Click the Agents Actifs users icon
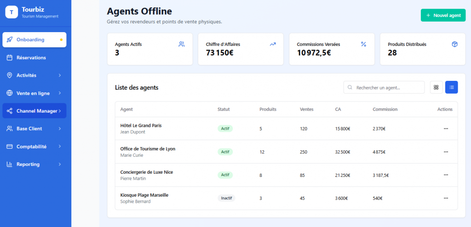Viewport: 471px width, 227px height. click(181, 44)
